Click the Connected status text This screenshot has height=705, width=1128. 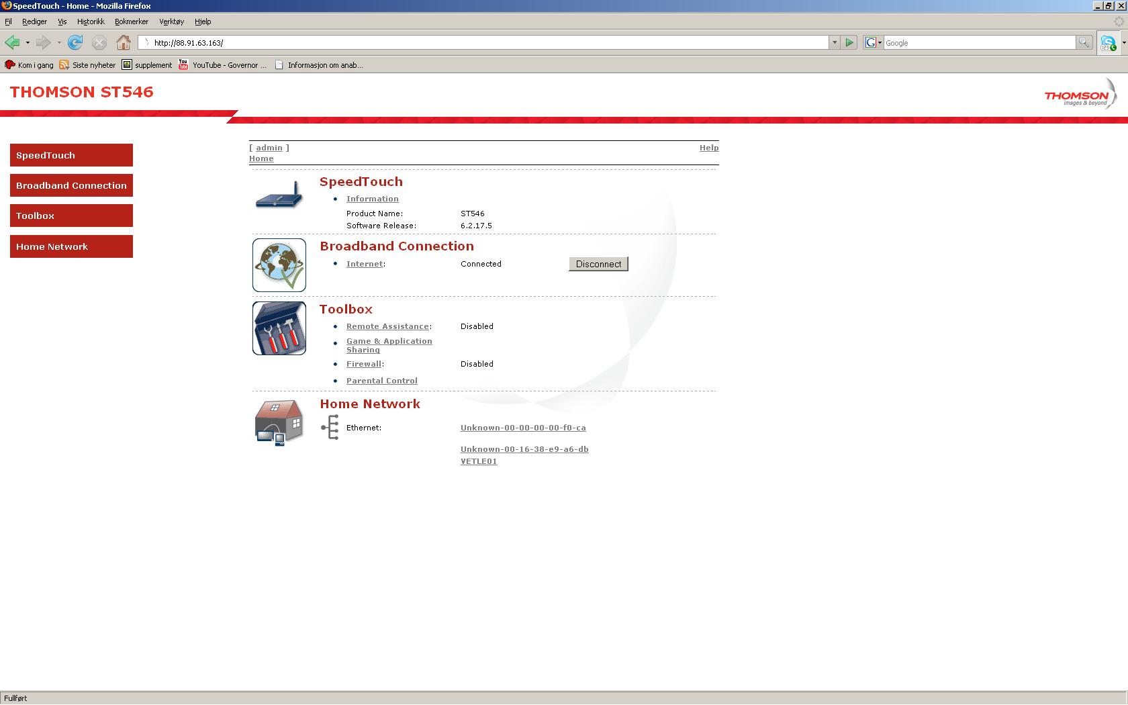(x=481, y=264)
